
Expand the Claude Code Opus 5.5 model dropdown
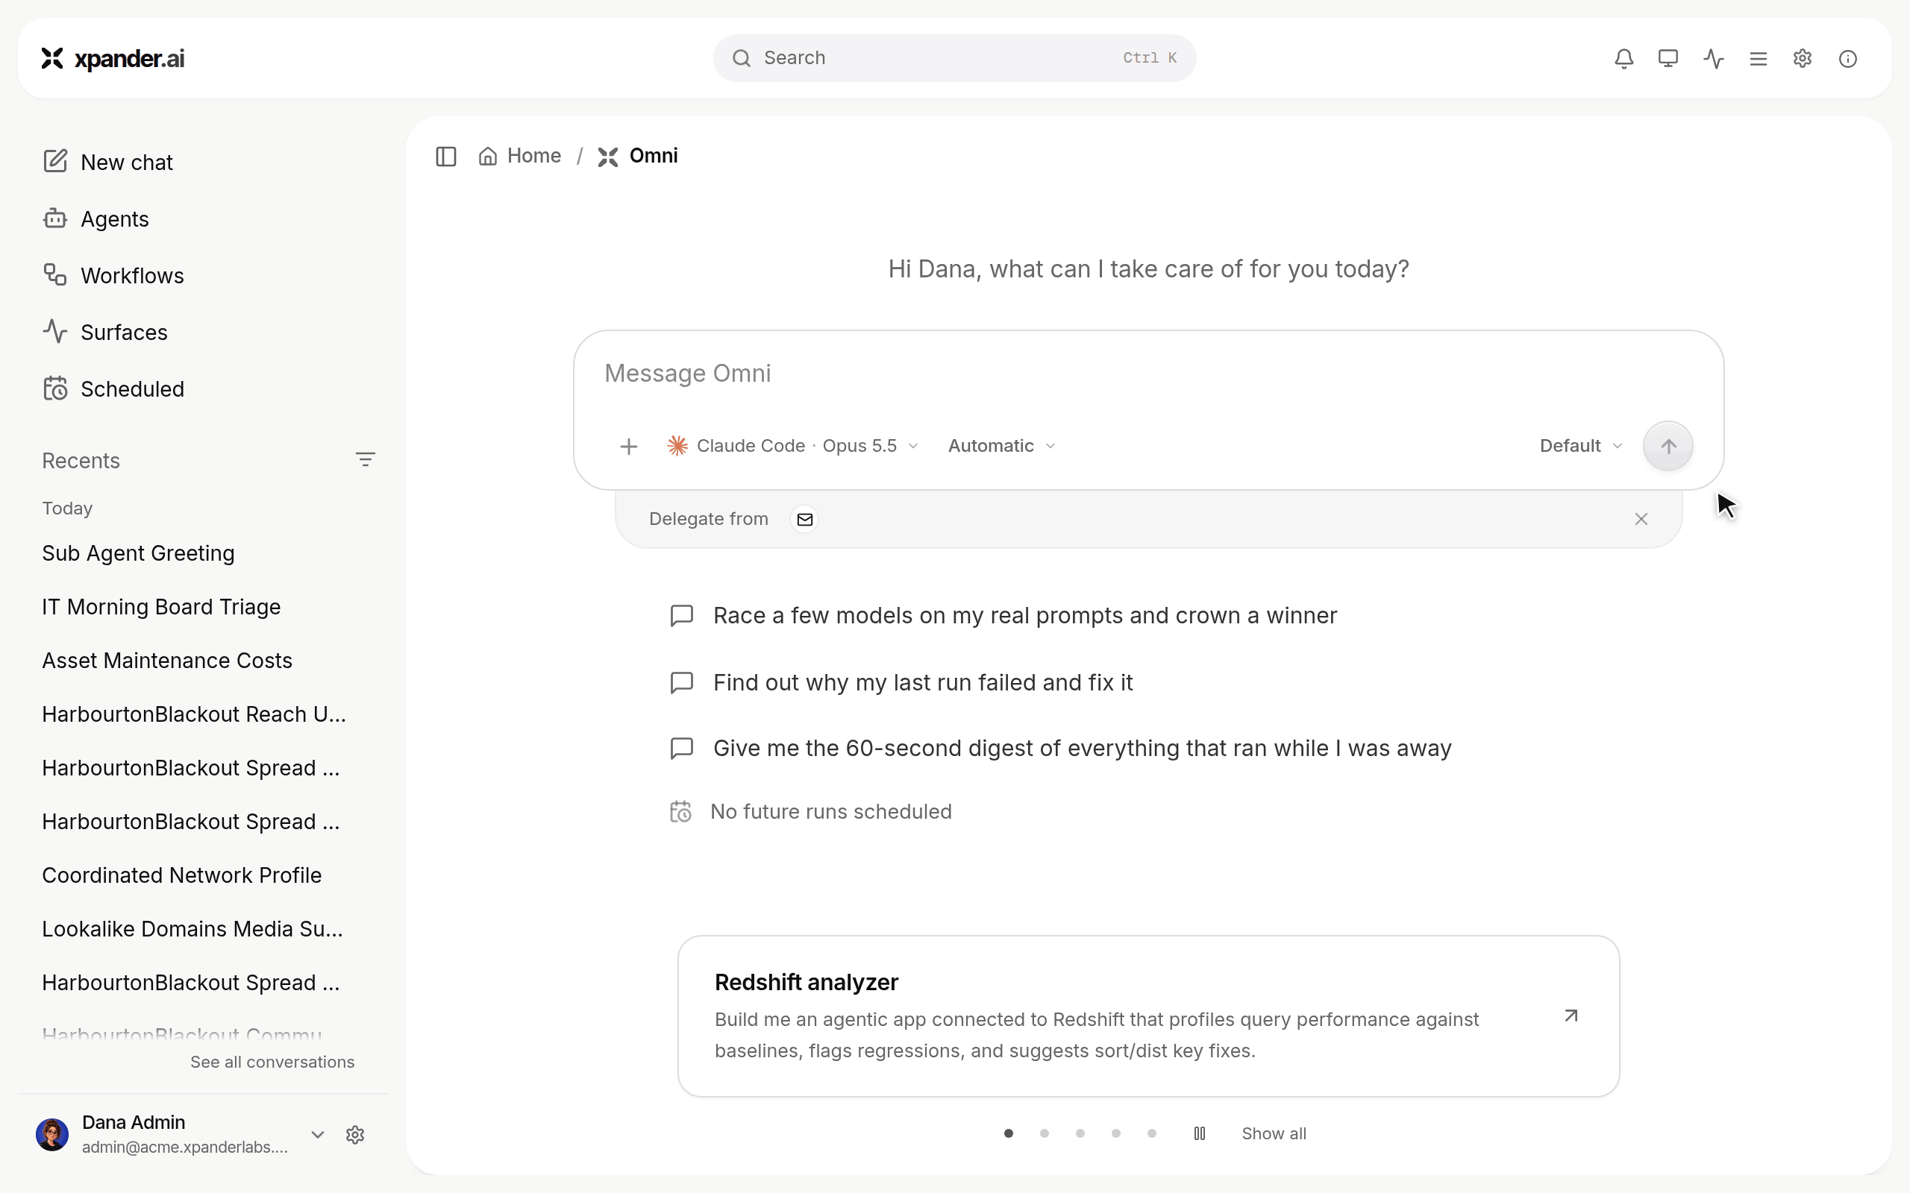(792, 446)
